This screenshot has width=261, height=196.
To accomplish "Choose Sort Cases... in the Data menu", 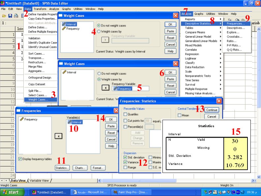I will 41,54.
